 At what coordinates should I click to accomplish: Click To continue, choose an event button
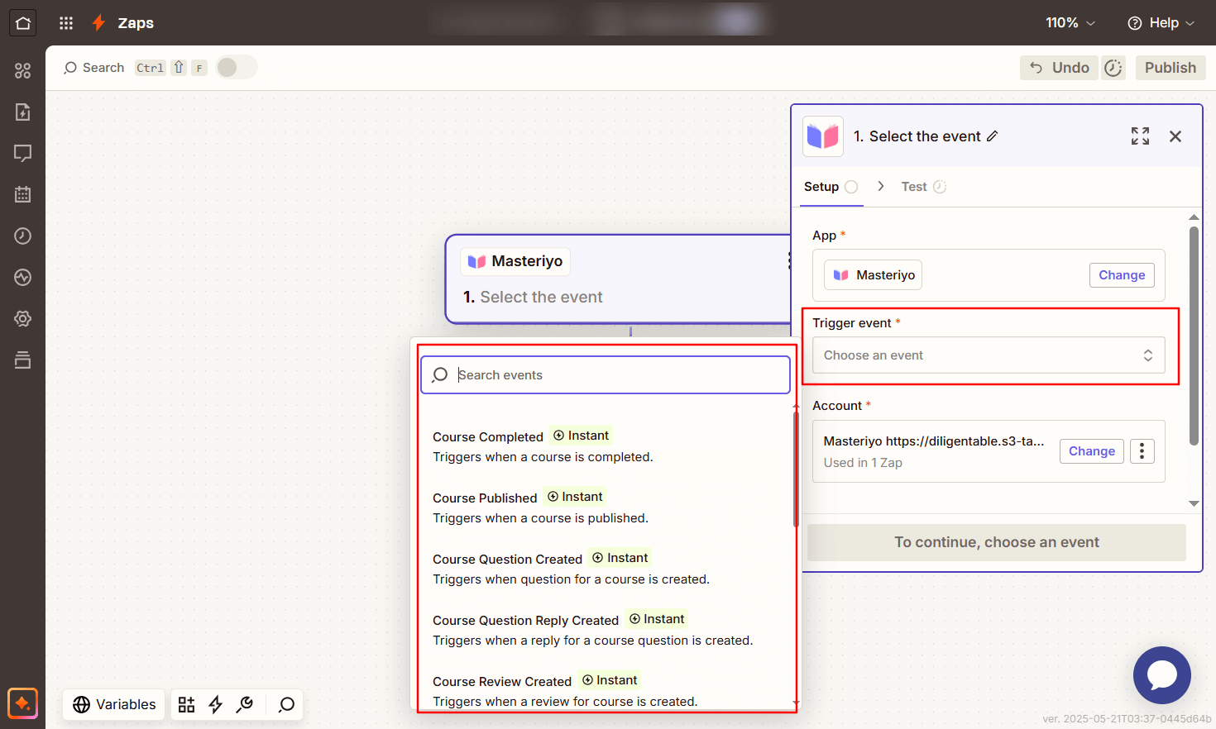997,542
